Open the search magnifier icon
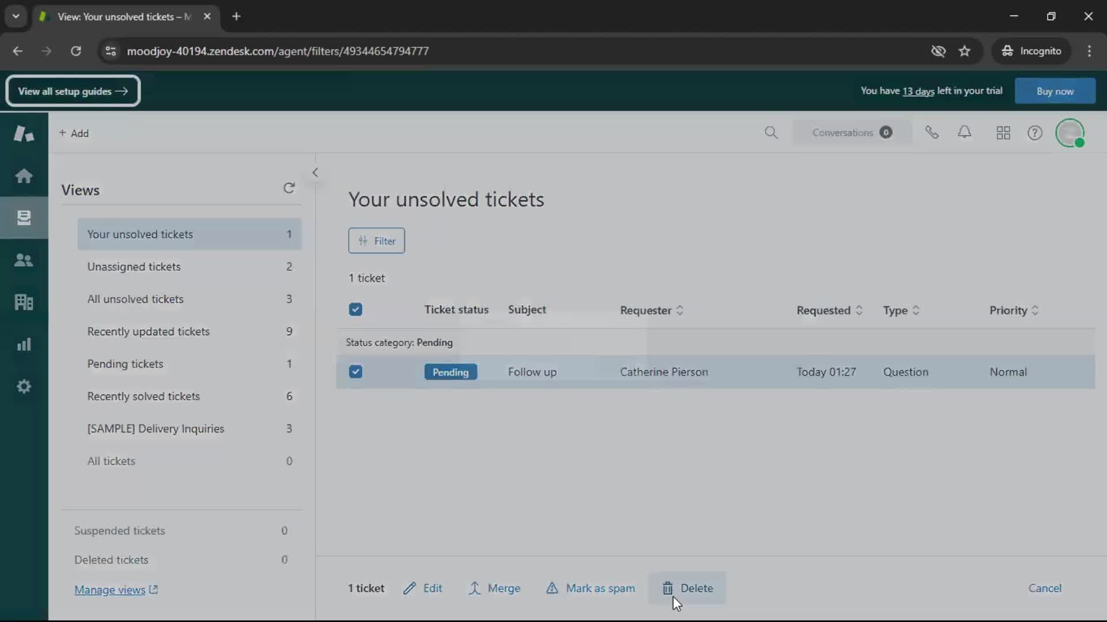Image resolution: width=1107 pixels, height=622 pixels. [771, 133]
